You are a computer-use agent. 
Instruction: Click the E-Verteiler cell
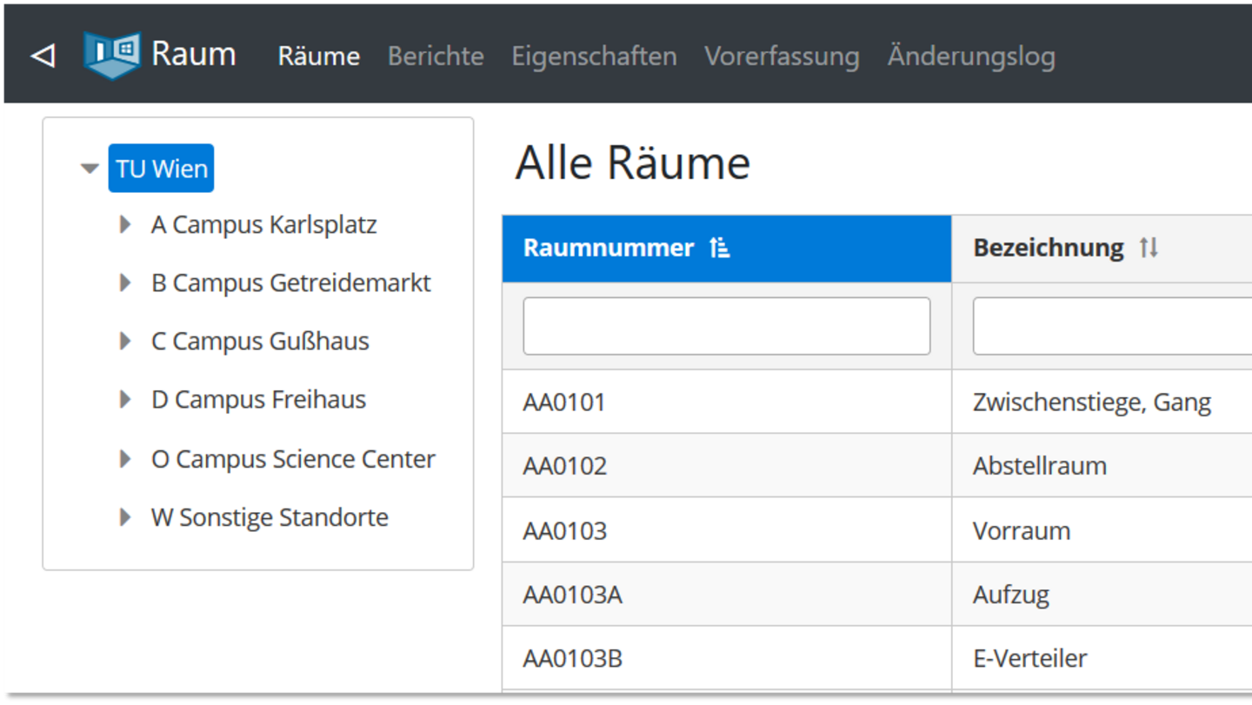1102,659
